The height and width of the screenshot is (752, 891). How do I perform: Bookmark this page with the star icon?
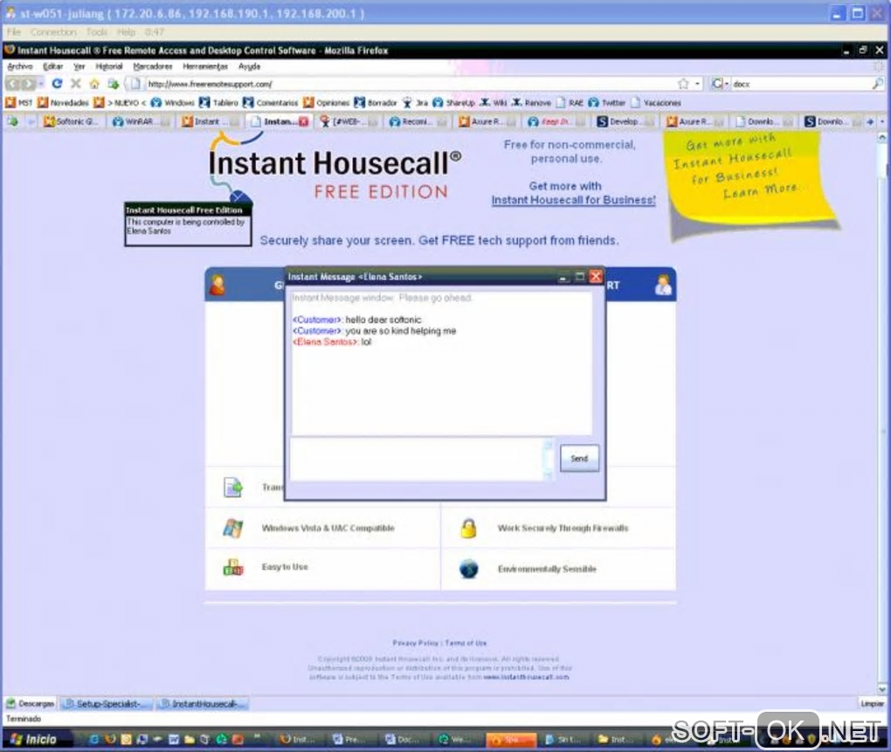point(683,84)
